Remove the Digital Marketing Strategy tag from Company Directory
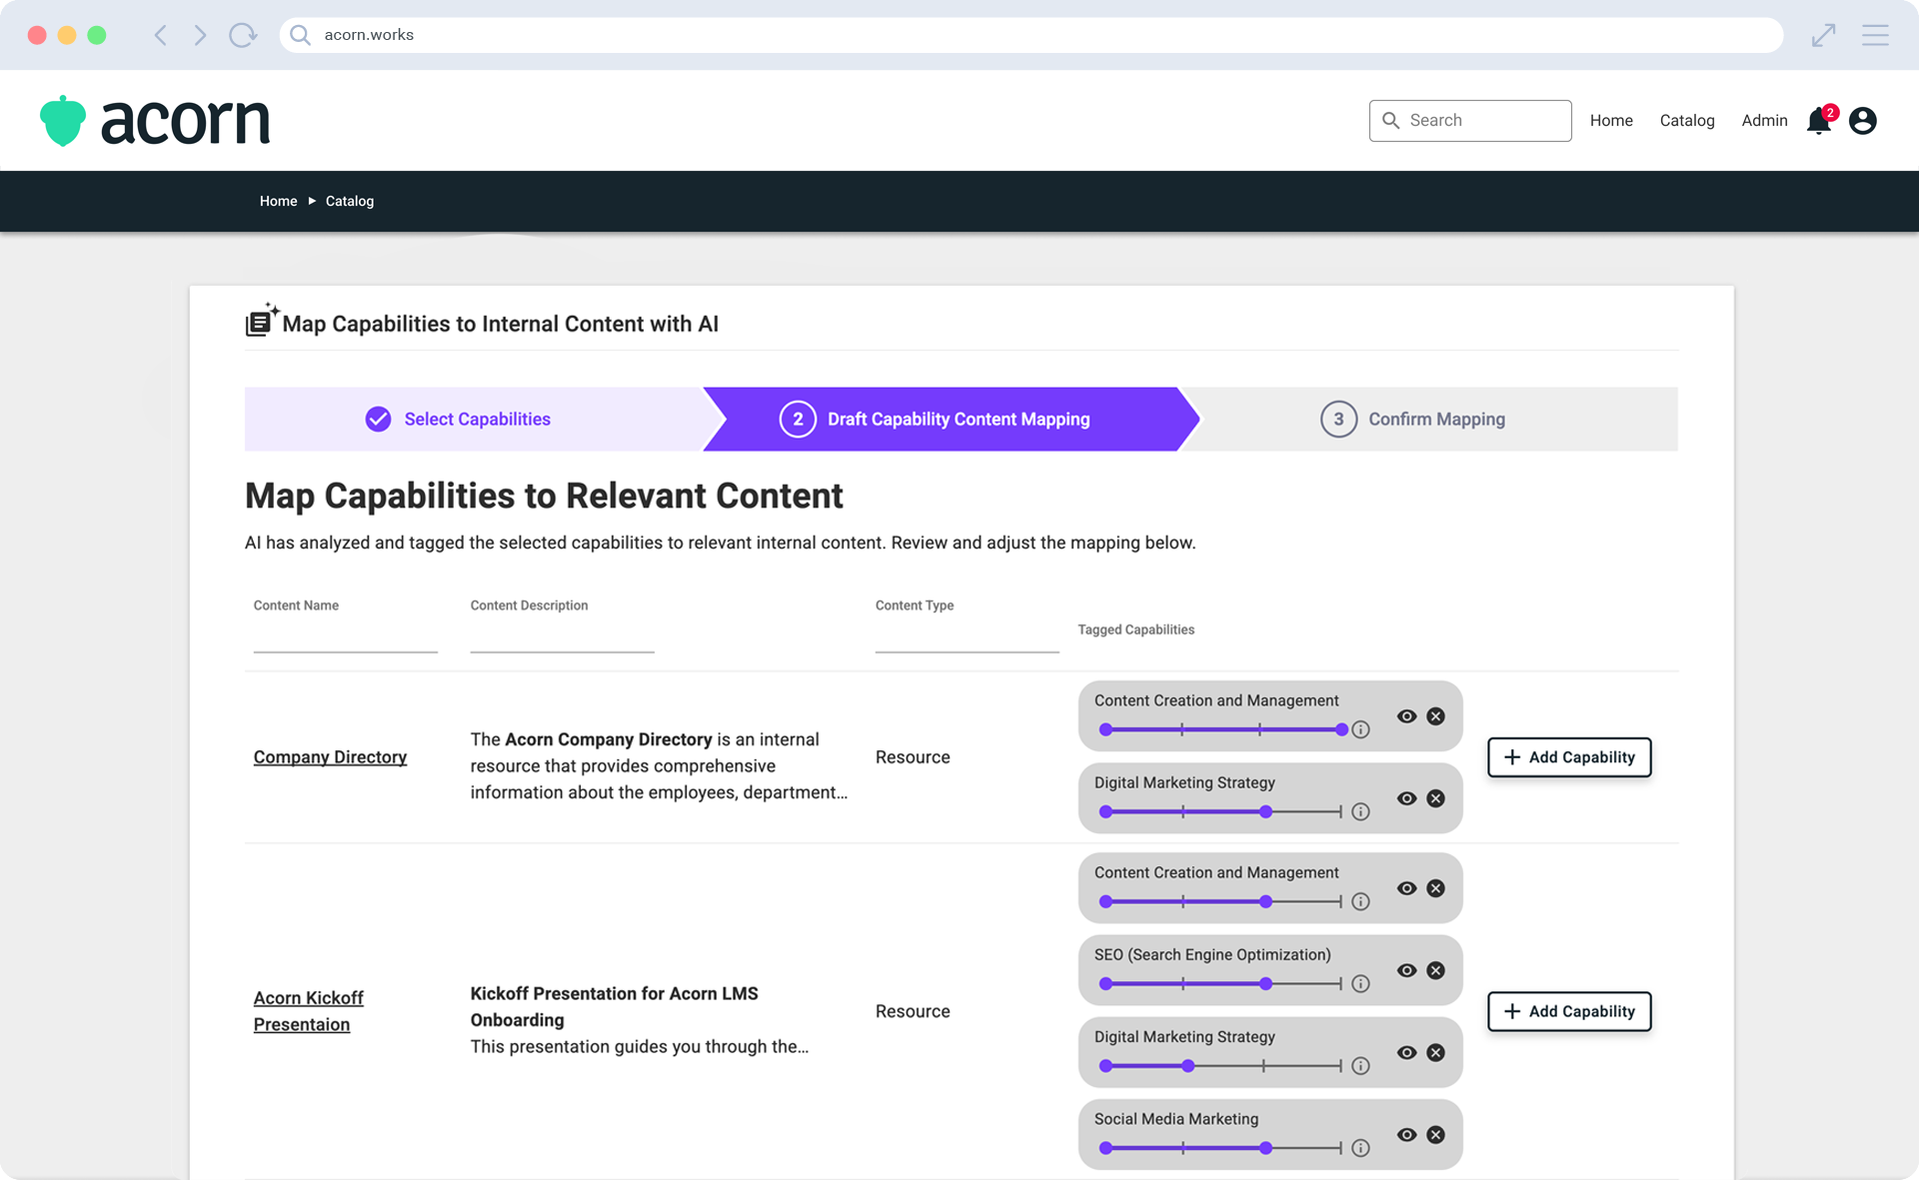The width and height of the screenshot is (1919, 1180). pos(1437,798)
